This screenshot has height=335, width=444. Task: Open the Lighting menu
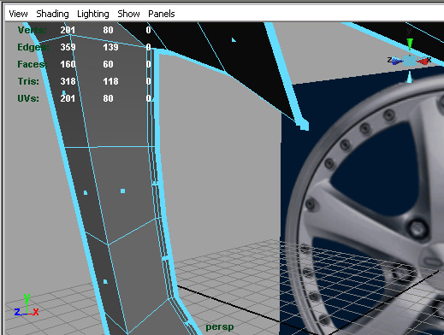93,14
